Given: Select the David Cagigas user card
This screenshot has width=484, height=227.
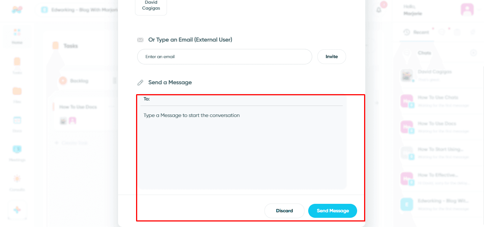Looking at the screenshot, I should [151, 6].
